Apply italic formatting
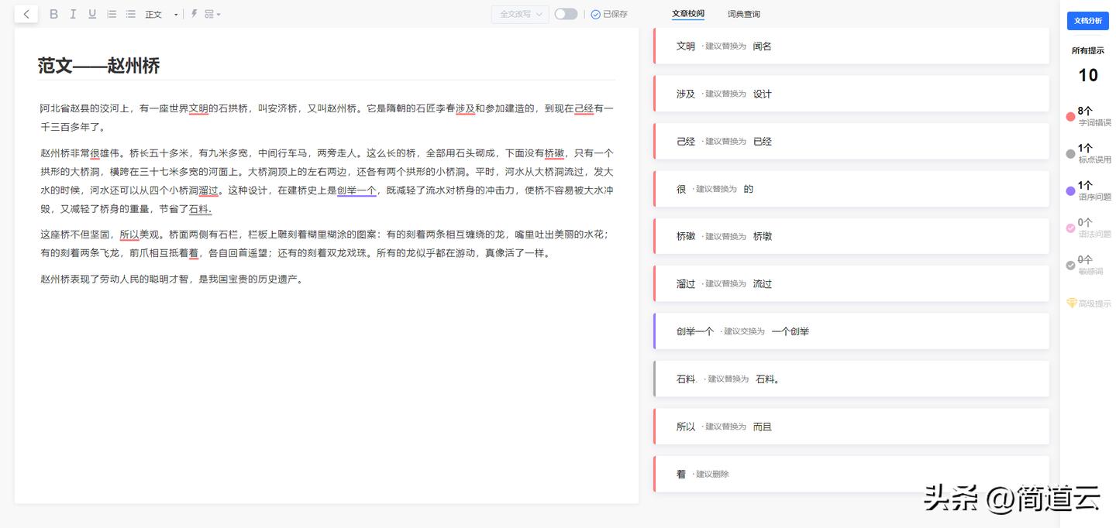The width and height of the screenshot is (1116, 528). 73,13
